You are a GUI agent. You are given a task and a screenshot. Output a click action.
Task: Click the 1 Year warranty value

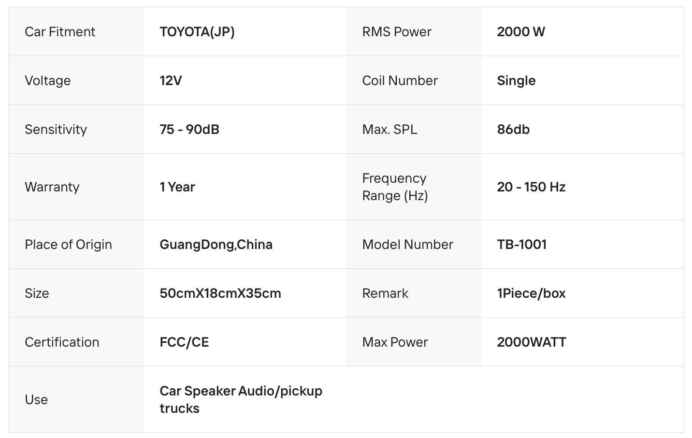pyautogui.click(x=177, y=187)
